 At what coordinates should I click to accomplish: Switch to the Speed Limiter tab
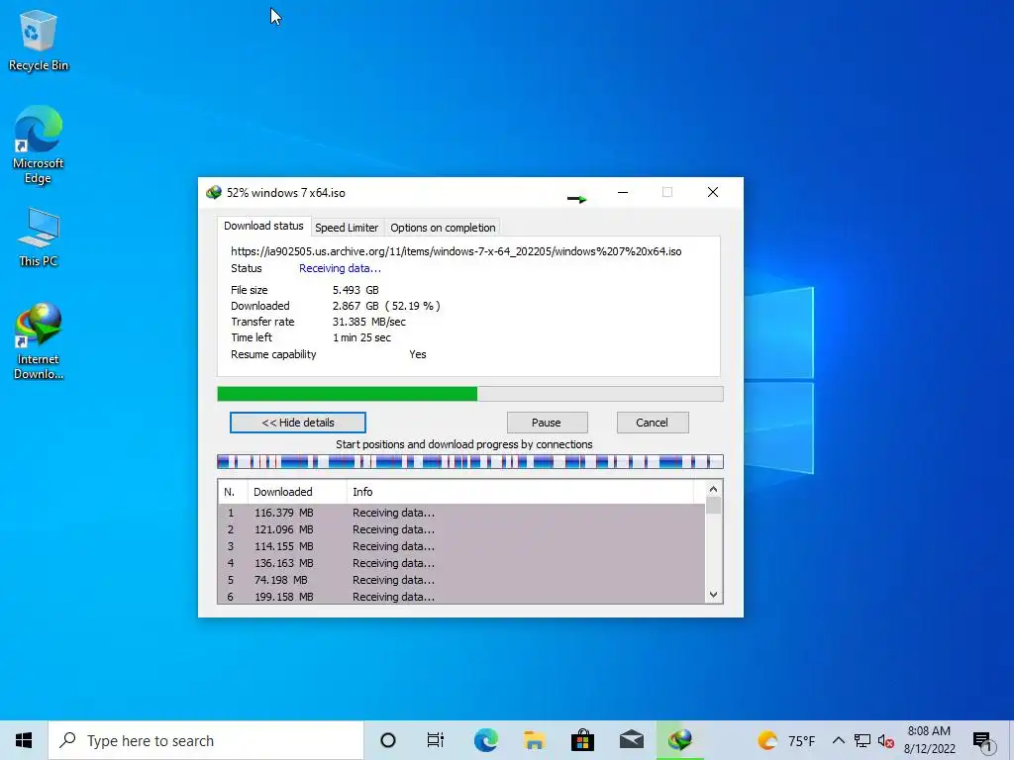click(x=347, y=228)
